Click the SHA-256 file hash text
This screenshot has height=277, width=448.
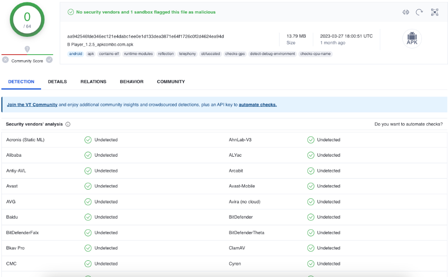tap(146, 36)
